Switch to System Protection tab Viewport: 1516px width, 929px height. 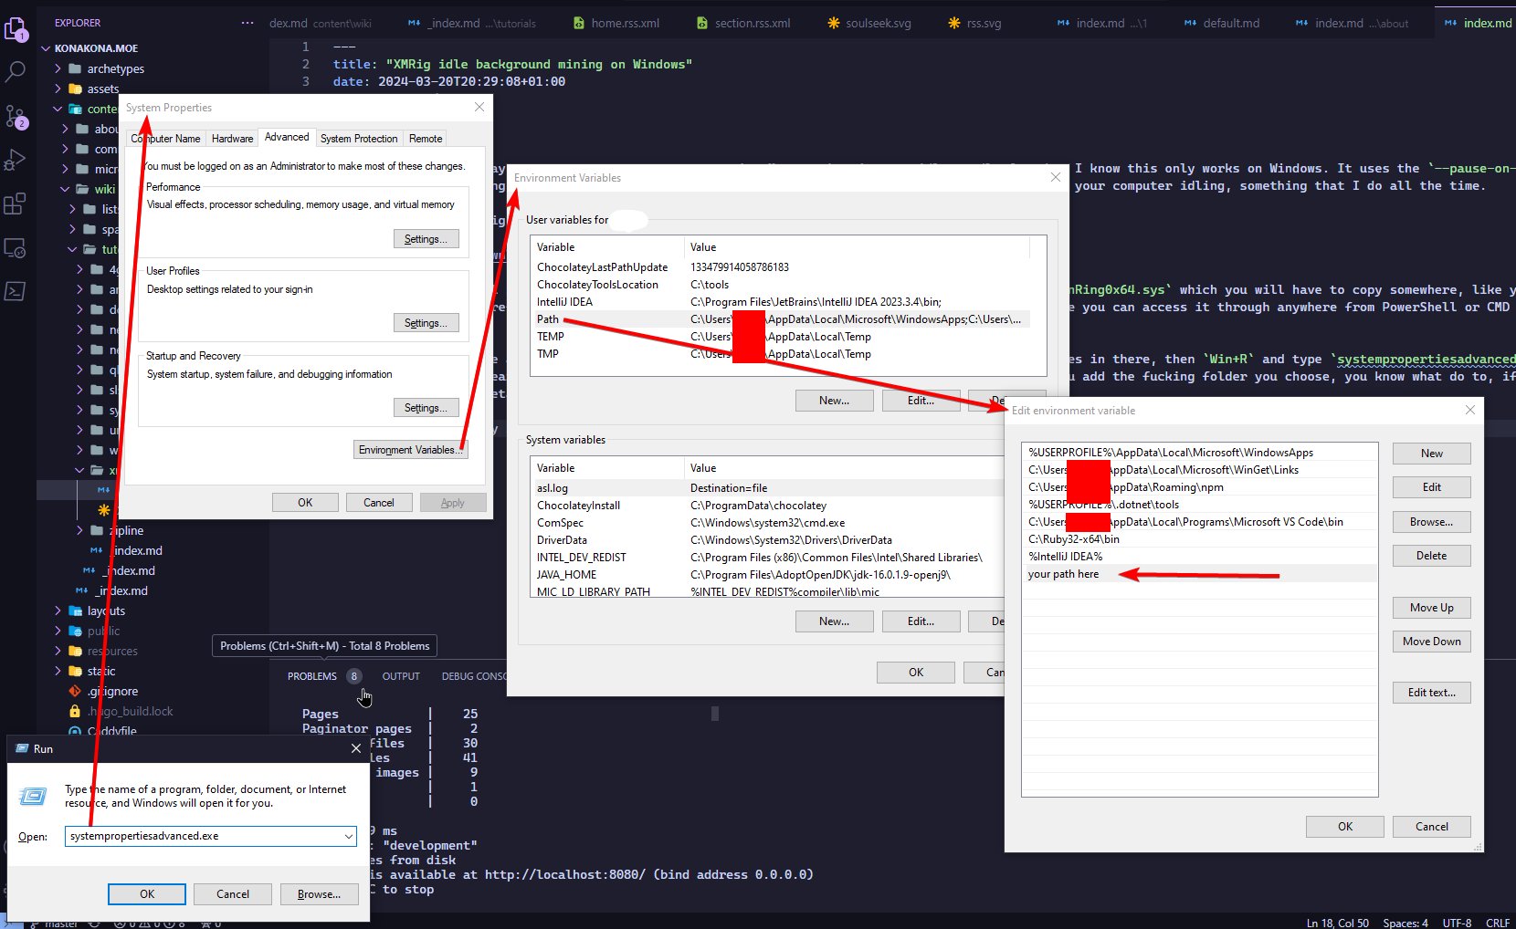pyautogui.click(x=359, y=139)
